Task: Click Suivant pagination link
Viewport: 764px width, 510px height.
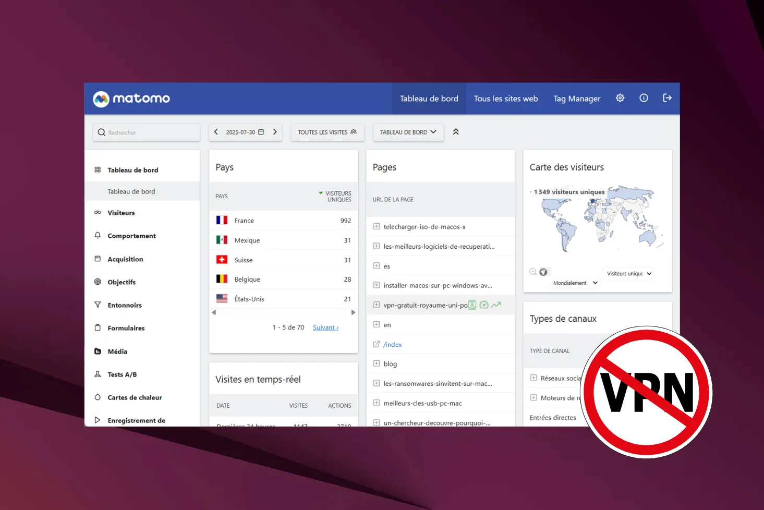Action: (x=325, y=327)
